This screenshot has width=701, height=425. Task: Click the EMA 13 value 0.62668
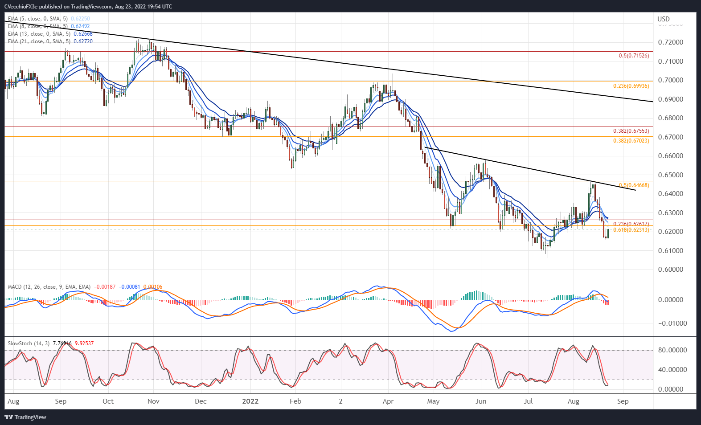83,34
